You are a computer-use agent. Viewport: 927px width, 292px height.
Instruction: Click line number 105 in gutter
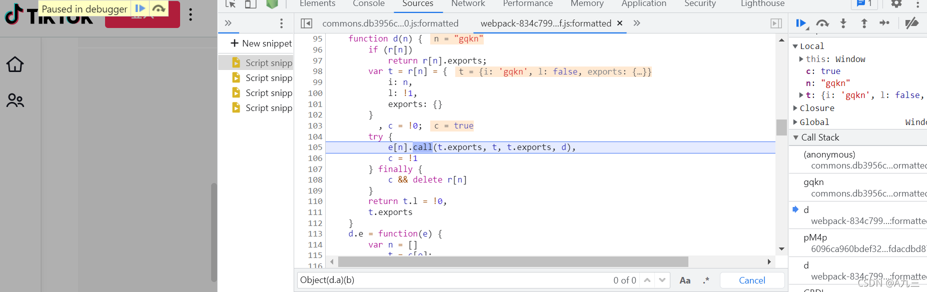point(315,147)
